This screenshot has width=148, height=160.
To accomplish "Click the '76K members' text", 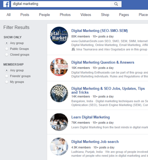I will [81, 123].
